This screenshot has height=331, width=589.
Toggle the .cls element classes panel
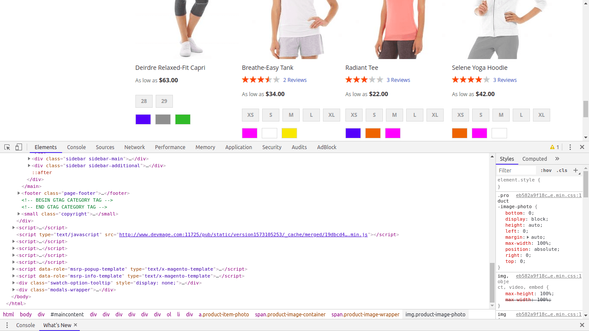pyautogui.click(x=562, y=170)
